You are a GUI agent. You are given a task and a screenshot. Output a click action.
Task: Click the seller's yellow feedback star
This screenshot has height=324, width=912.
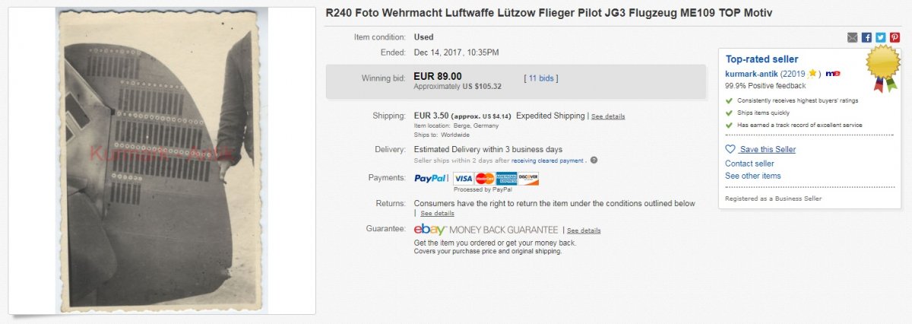(x=812, y=74)
